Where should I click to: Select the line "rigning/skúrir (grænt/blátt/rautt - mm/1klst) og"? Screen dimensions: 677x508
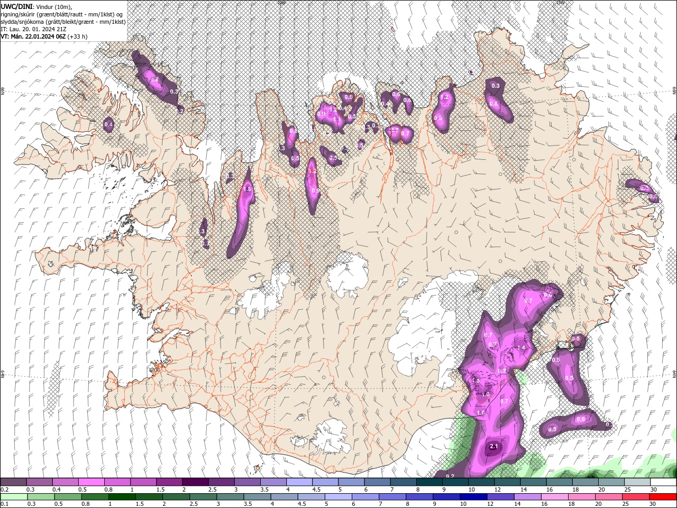click(62, 14)
